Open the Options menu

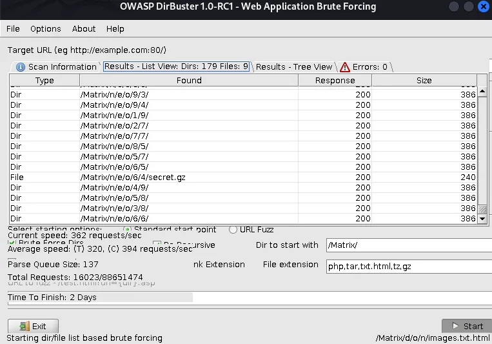tap(46, 29)
